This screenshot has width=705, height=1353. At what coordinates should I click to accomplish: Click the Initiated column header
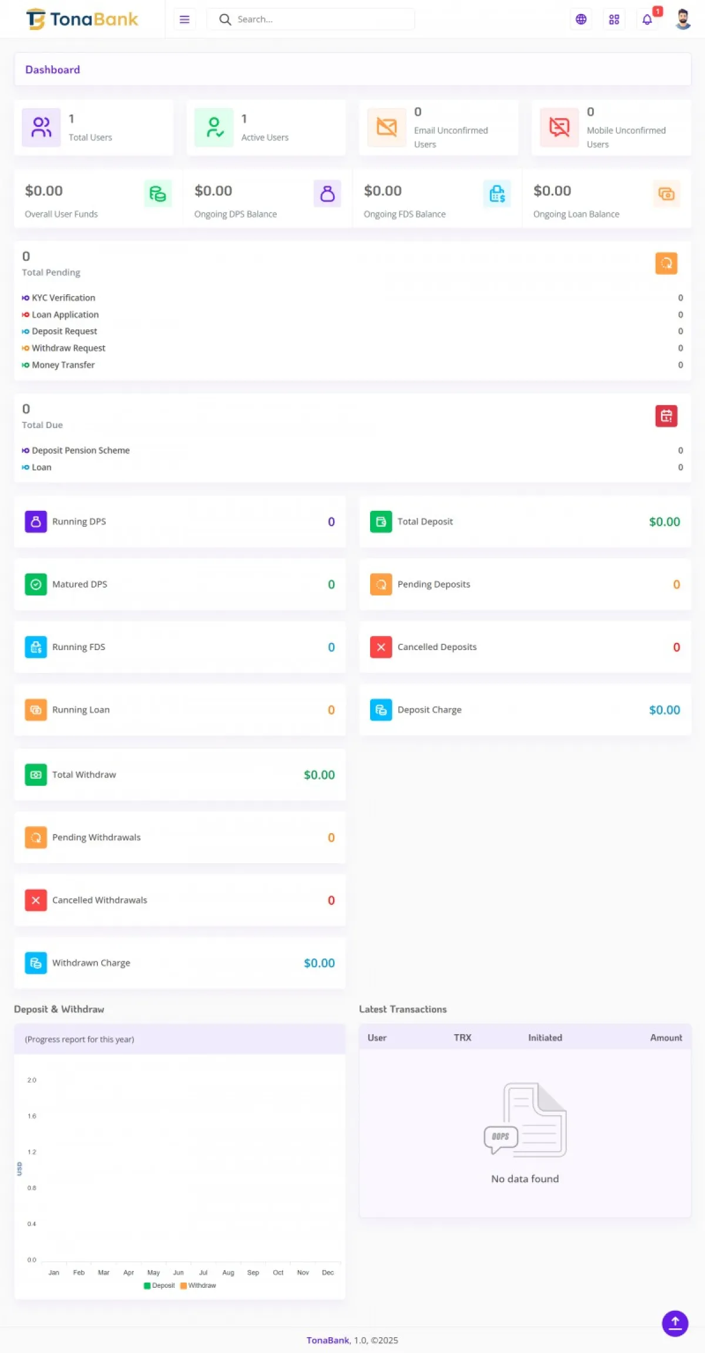pyautogui.click(x=545, y=1038)
